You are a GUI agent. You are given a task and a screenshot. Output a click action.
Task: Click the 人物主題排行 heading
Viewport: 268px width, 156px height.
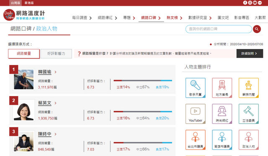pos(198,67)
